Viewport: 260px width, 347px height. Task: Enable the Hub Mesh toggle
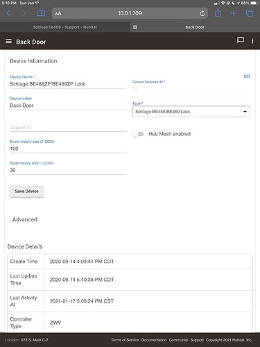coord(138,134)
